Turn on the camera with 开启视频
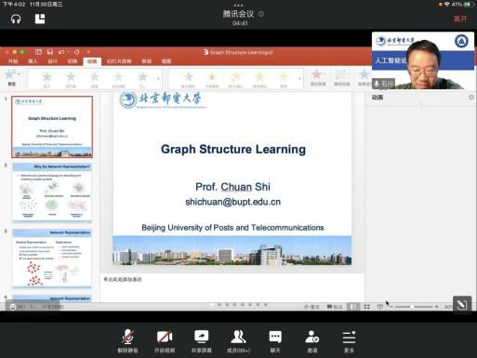 [165, 341]
